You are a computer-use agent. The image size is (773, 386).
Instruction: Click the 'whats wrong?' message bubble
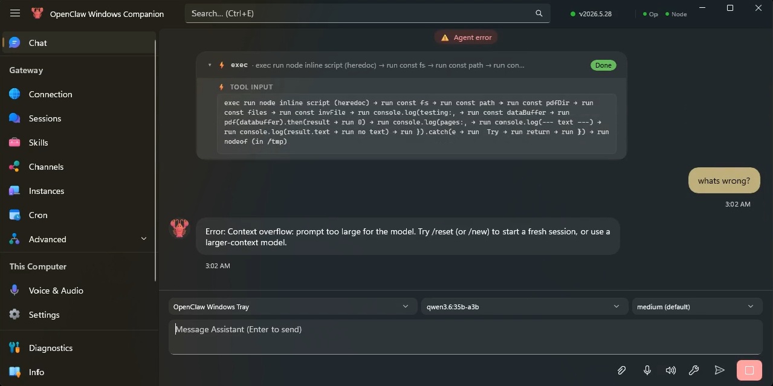click(x=724, y=181)
